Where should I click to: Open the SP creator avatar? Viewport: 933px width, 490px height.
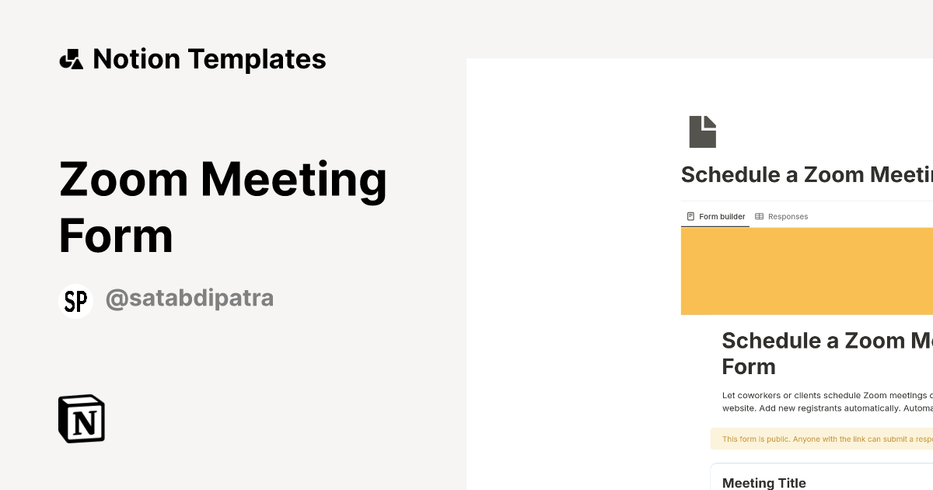click(x=75, y=300)
